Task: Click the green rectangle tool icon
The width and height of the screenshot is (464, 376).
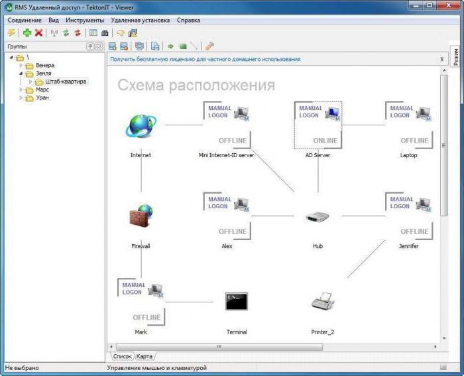Action: [183, 46]
